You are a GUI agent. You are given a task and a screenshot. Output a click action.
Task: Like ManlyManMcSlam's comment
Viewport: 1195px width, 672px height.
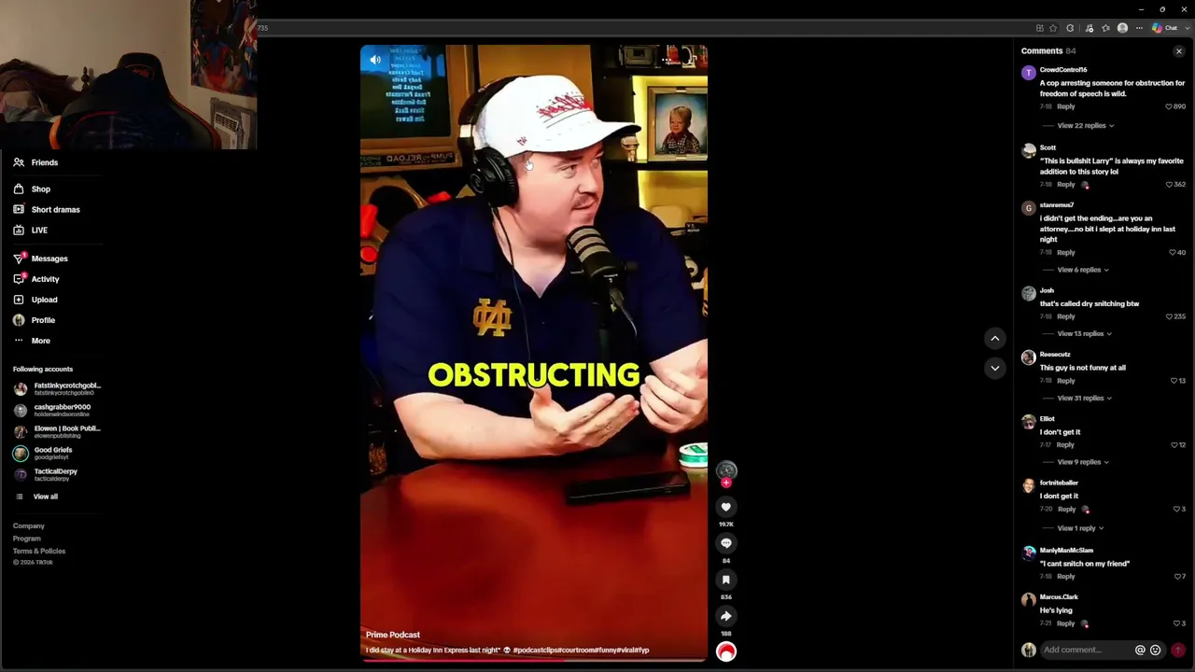(1176, 577)
